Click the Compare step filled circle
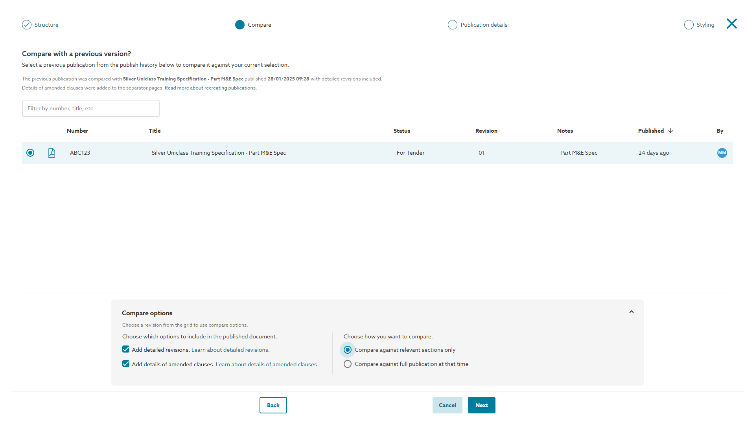The width and height of the screenshot is (755, 424). (x=240, y=25)
